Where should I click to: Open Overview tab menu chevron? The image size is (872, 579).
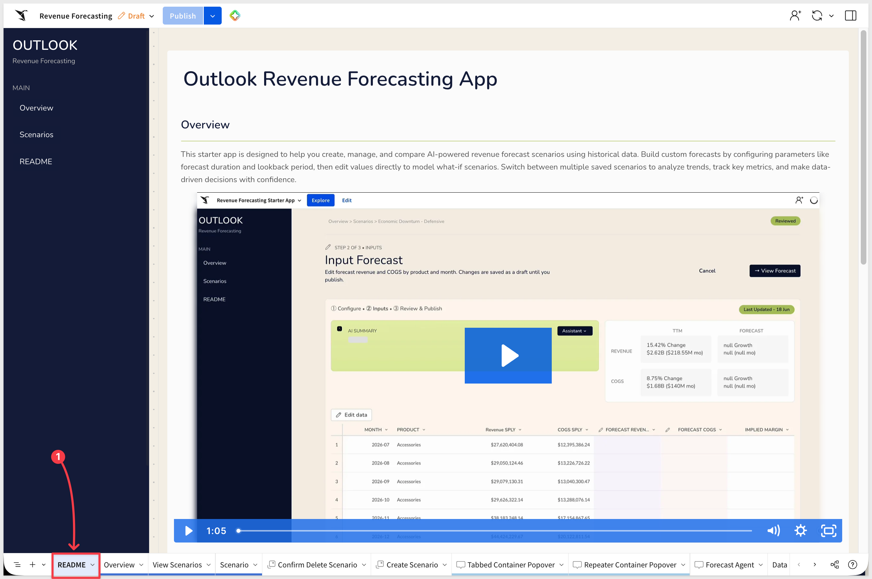pyautogui.click(x=141, y=565)
